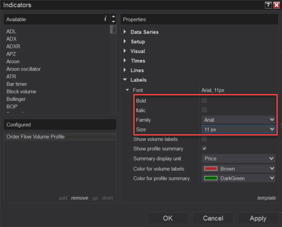Viewport: 282px width, 227px height.
Task: Open the font Family dropdown
Action: pos(238,120)
